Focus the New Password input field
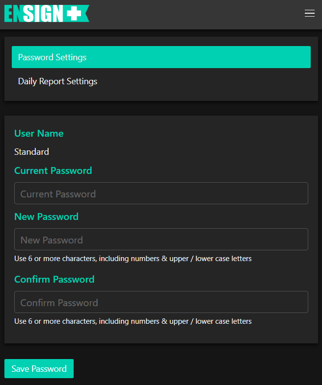322x385 pixels. click(x=161, y=240)
